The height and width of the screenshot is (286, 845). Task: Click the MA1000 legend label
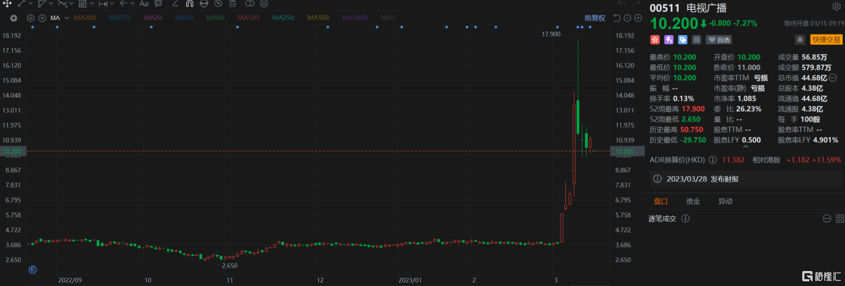point(356,18)
